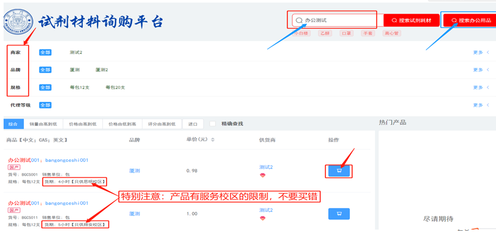The height and width of the screenshot is (235, 496).
Task: Sort by 销量由高到低
Action: pos(43,124)
